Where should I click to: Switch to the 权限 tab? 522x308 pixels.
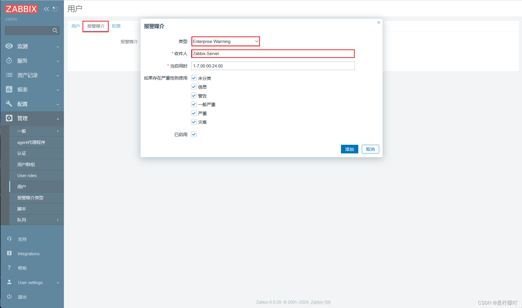tap(116, 26)
